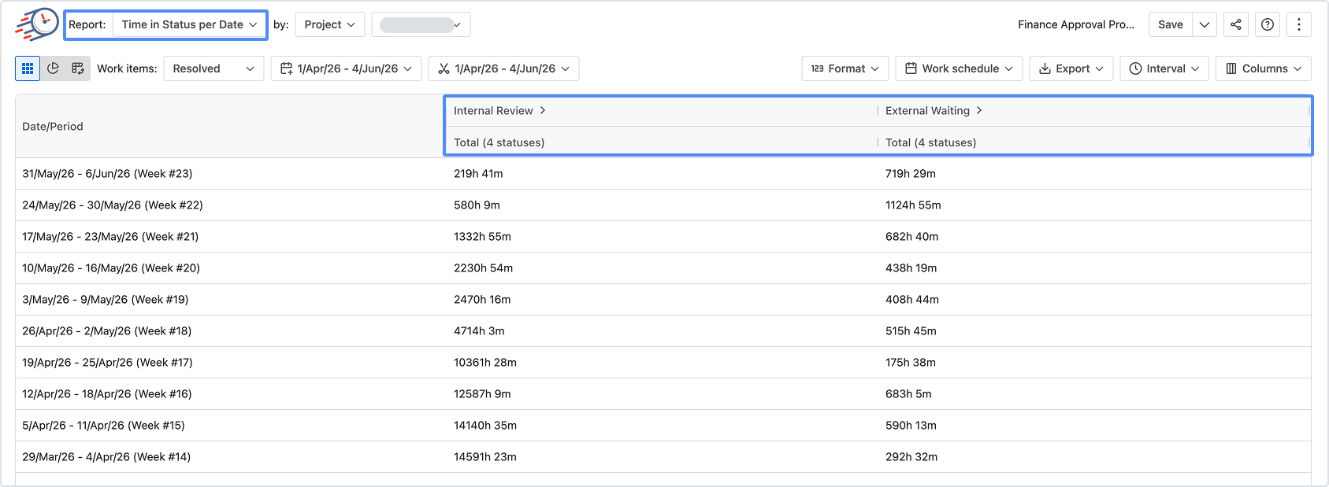Viewport: 1329px width, 487px height.
Task: Click the Time in Status clock logo
Action: (x=37, y=24)
